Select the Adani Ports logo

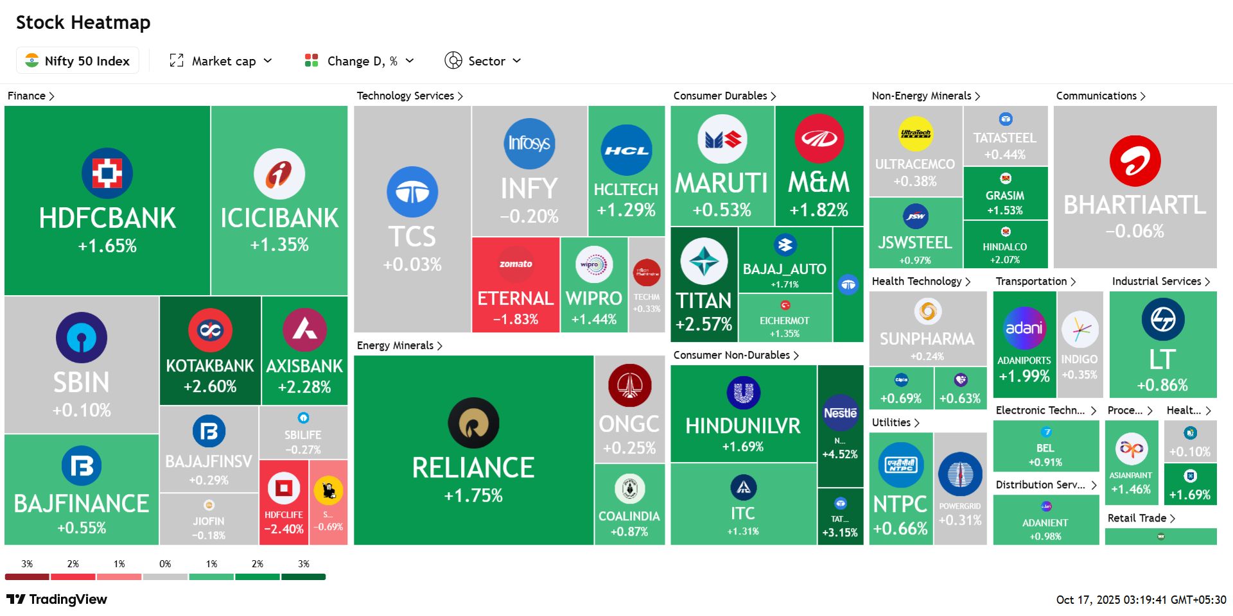(x=1024, y=329)
